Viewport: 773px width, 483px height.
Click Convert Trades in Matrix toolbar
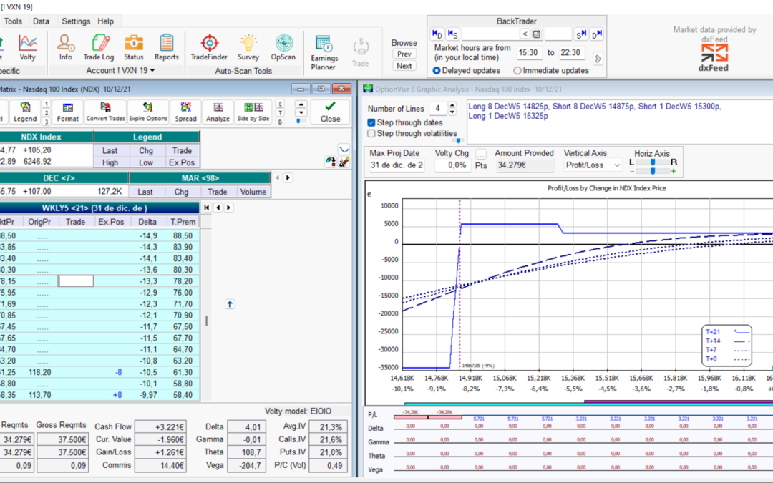(x=105, y=112)
